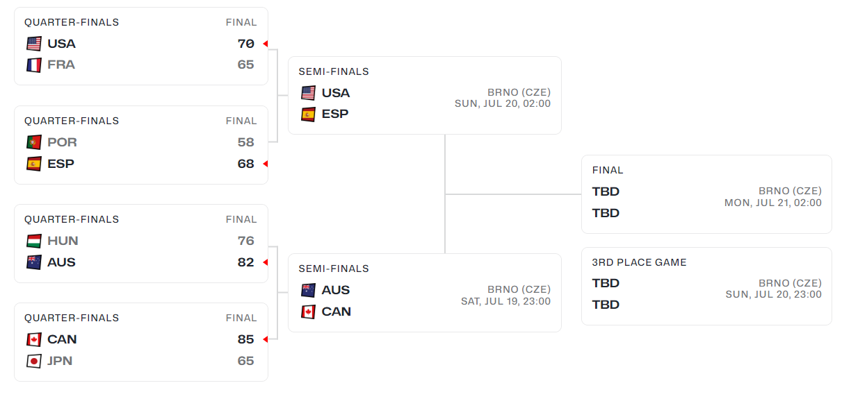Click the Japan flag icon
This screenshot has width=851, height=399.
coord(33,361)
